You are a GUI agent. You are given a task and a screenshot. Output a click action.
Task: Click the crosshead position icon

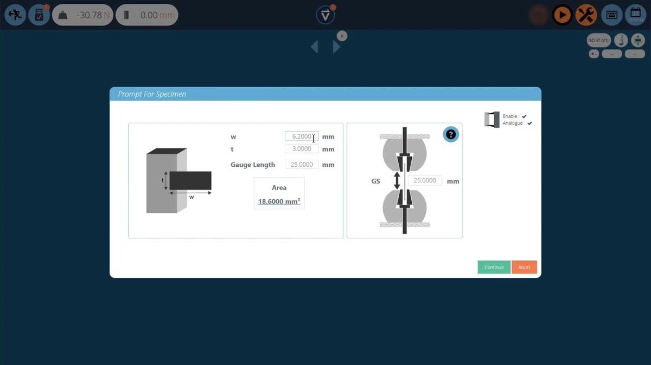tap(638, 41)
